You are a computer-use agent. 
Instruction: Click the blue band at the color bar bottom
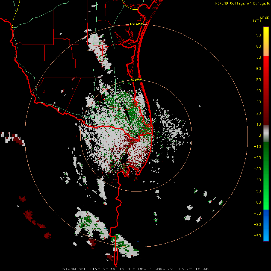click(x=266, y=225)
